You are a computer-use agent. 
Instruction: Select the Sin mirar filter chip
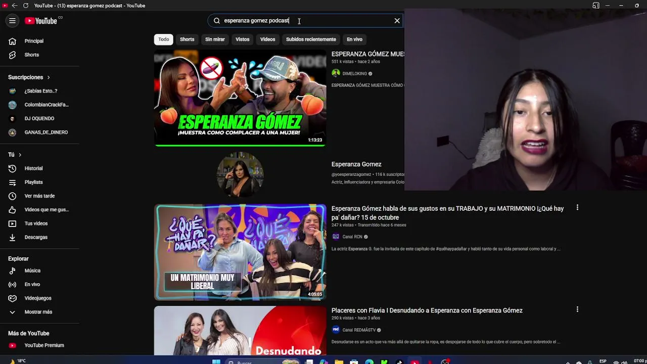(215, 39)
